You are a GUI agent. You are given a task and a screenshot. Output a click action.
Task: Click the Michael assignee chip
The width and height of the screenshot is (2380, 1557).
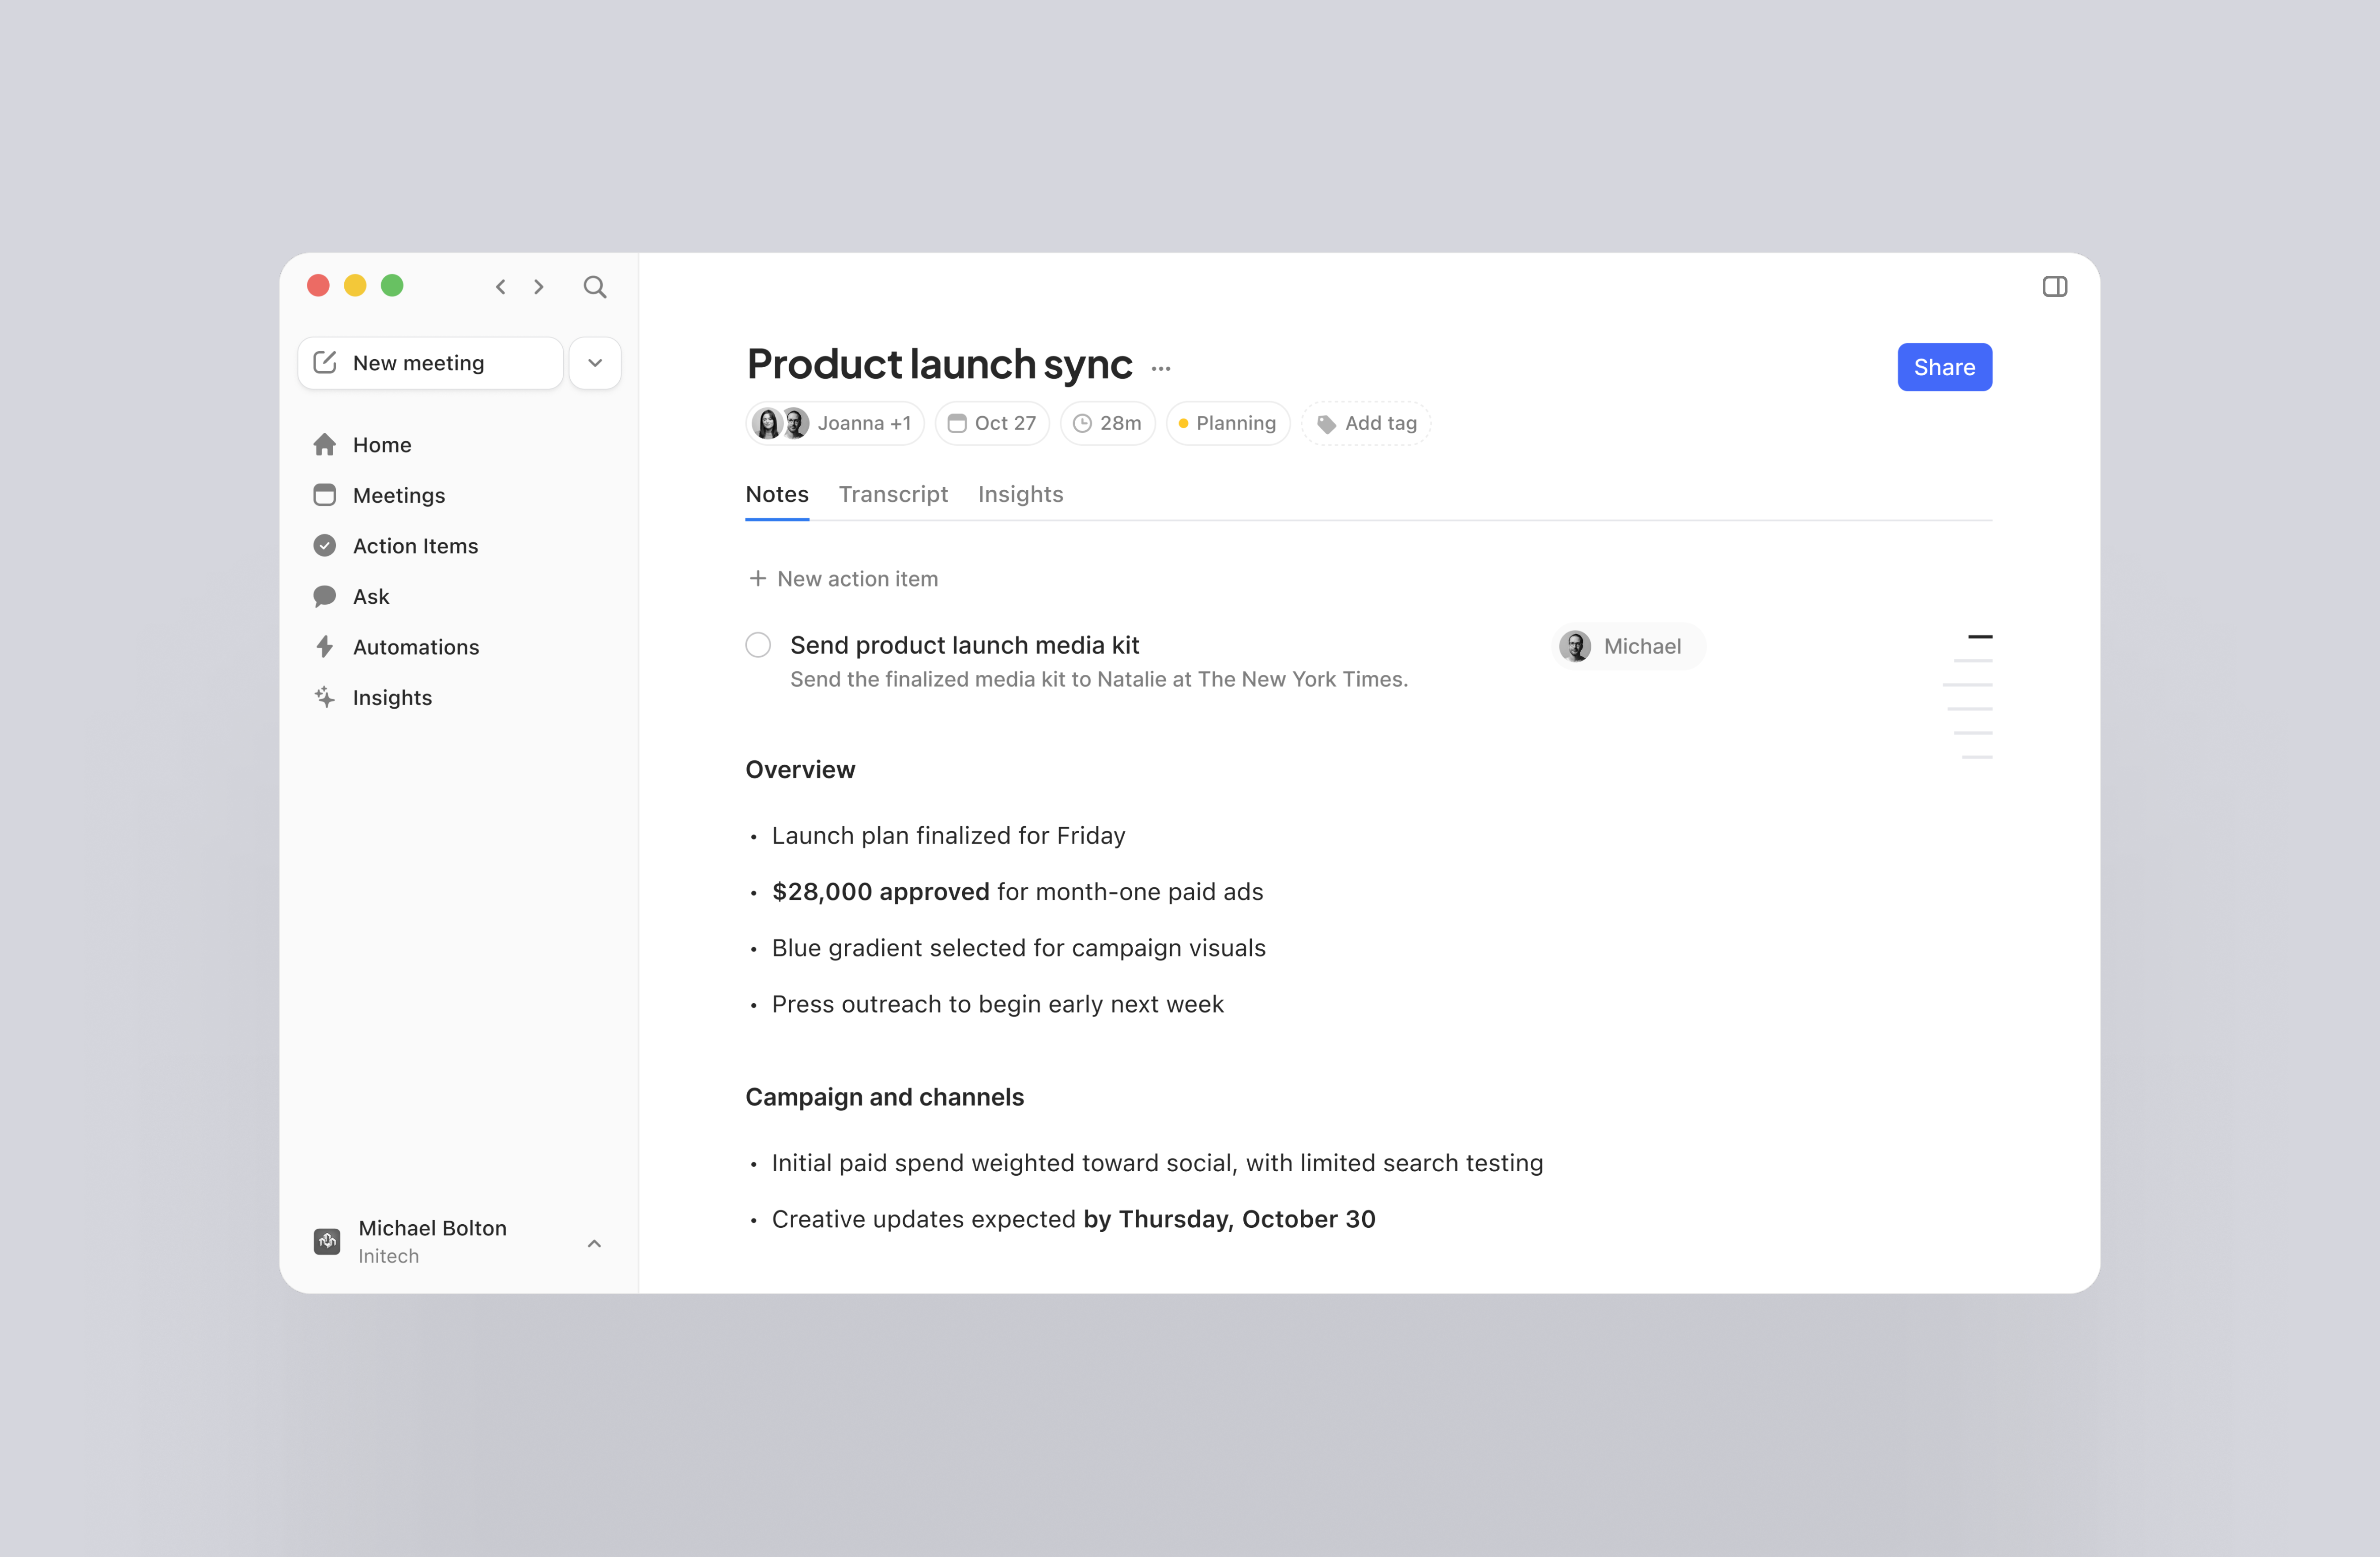click(x=1627, y=646)
